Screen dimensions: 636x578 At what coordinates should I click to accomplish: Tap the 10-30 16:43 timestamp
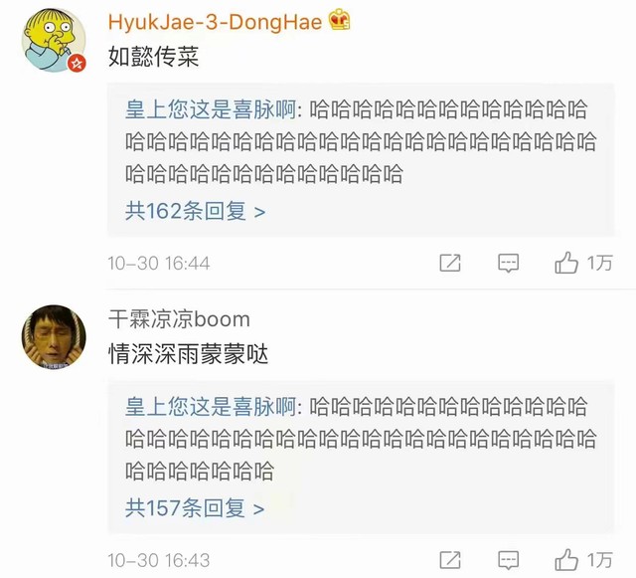[x=159, y=560]
